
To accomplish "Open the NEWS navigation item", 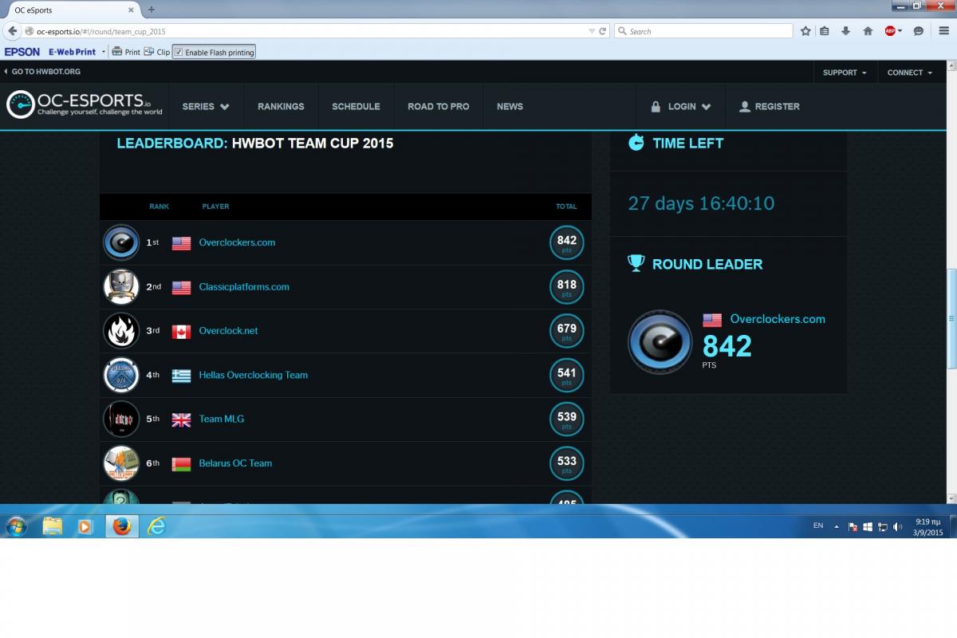I will [x=510, y=106].
